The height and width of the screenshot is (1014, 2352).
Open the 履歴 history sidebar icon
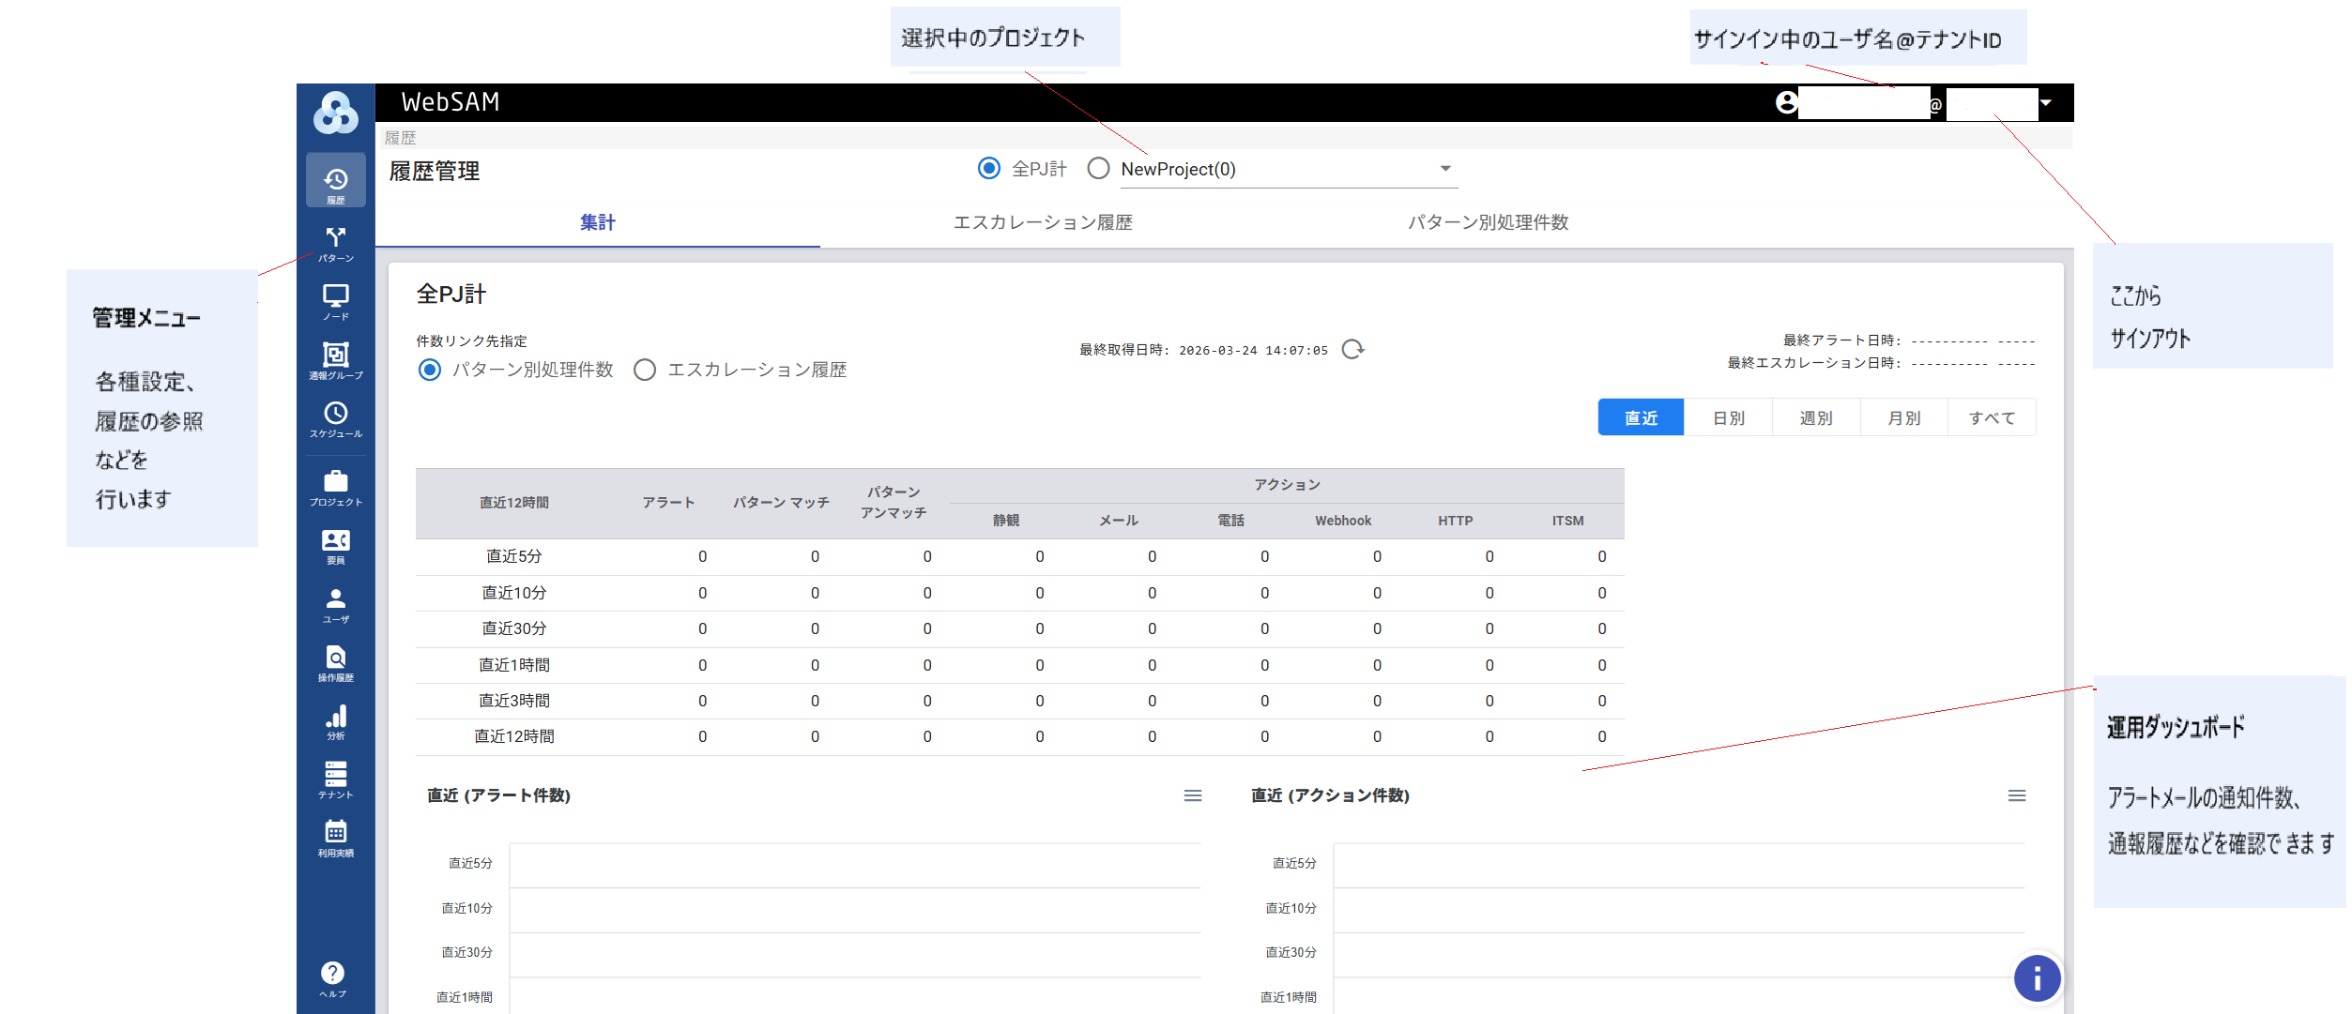pos(335,182)
